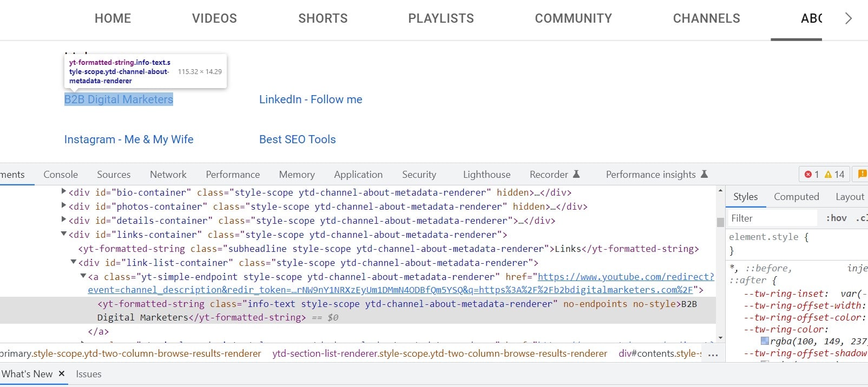The height and width of the screenshot is (387, 868).
Task: Select the ytd-section-list-renderer breadcrumb
Action: (x=439, y=353)
